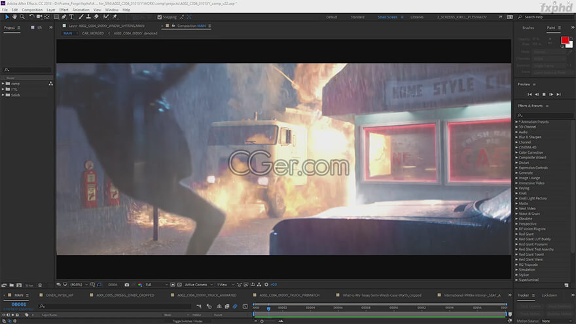This screenshot has width=576, height=324.
Task: Expand the comp folder in Project panel
Action: [x=3, y=84]
